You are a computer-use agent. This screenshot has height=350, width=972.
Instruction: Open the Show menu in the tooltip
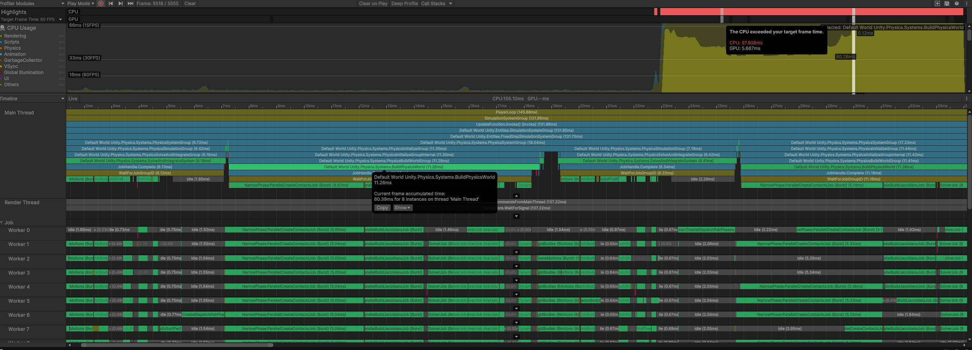[402, 208]
